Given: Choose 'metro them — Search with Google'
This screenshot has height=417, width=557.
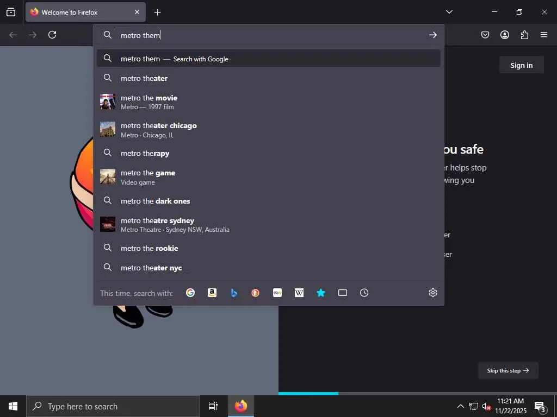Looking at the screenshot, I should (269, 59).
